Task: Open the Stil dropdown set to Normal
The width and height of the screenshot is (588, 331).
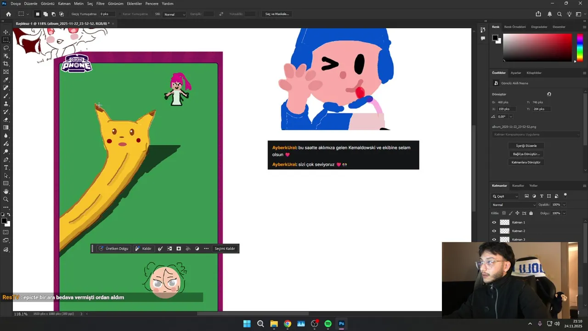Action: pyautogui.click(x=175, y=14)
